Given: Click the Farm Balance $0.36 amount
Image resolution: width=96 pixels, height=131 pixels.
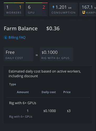Looking at the screenshot, I should [x=53, y=29].
